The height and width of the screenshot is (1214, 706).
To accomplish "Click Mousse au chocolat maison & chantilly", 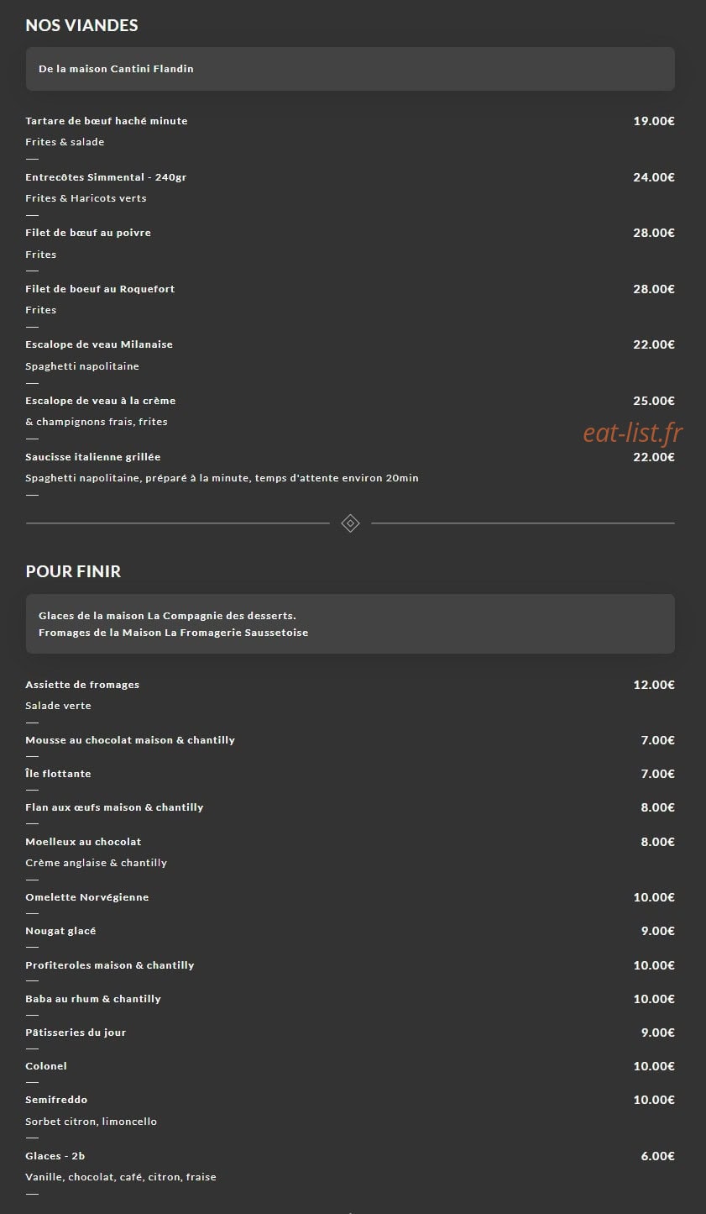I will coord(130,740).
